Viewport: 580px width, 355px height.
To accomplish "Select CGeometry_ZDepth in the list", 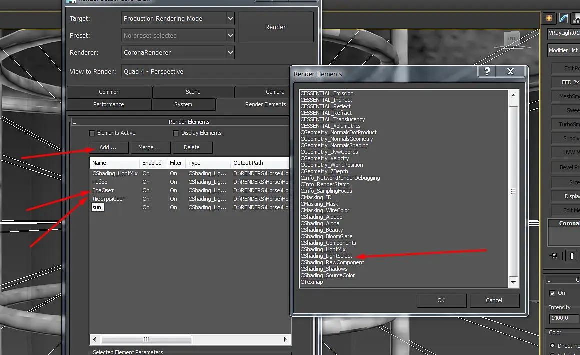I will [324, 172].
